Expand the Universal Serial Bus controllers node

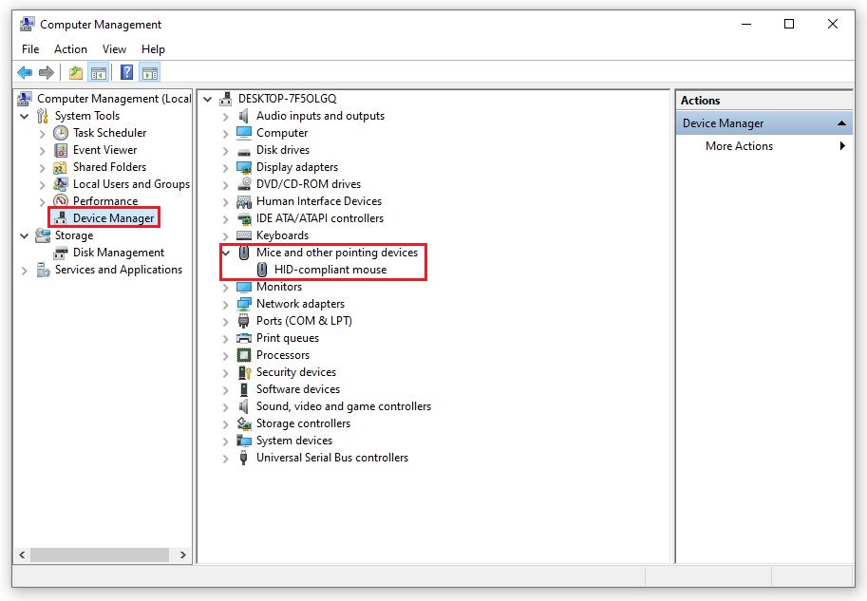point(223,457)
